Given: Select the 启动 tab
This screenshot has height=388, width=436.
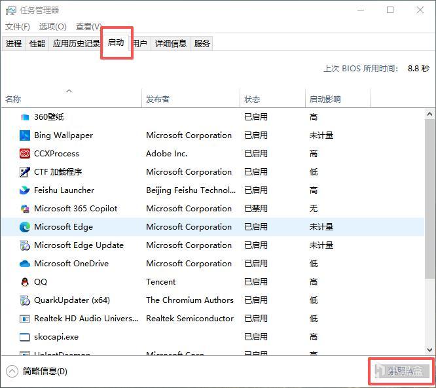Looking at the screenshot, I should click(116, 43).
